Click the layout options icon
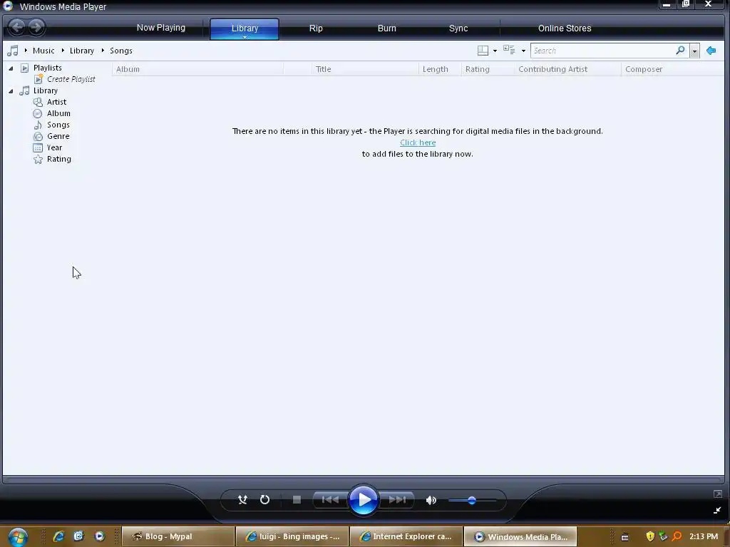Image resolution: width=730 pixels, height=547 pixels. [x=483, y=51]
